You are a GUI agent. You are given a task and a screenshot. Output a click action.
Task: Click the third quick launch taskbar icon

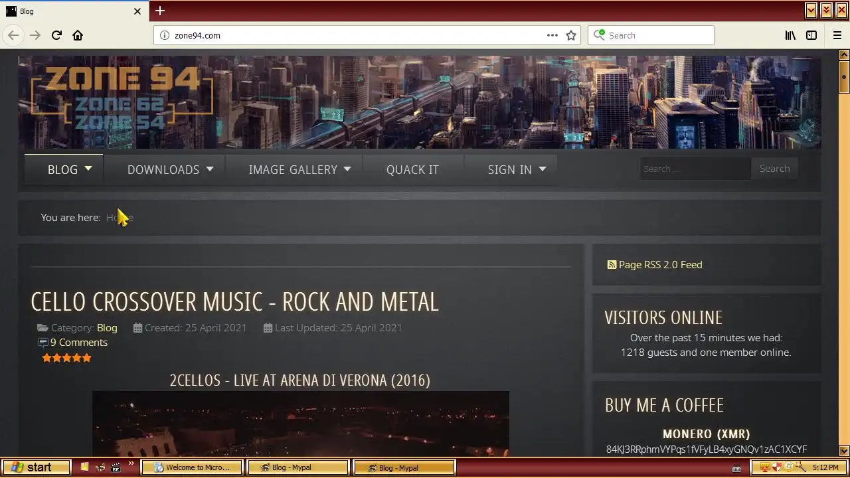[116, 467]
